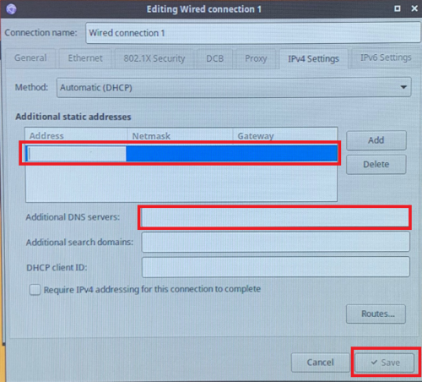Open the Method dropdown
This screenshot has height=382, width=422.
[234, 88]
